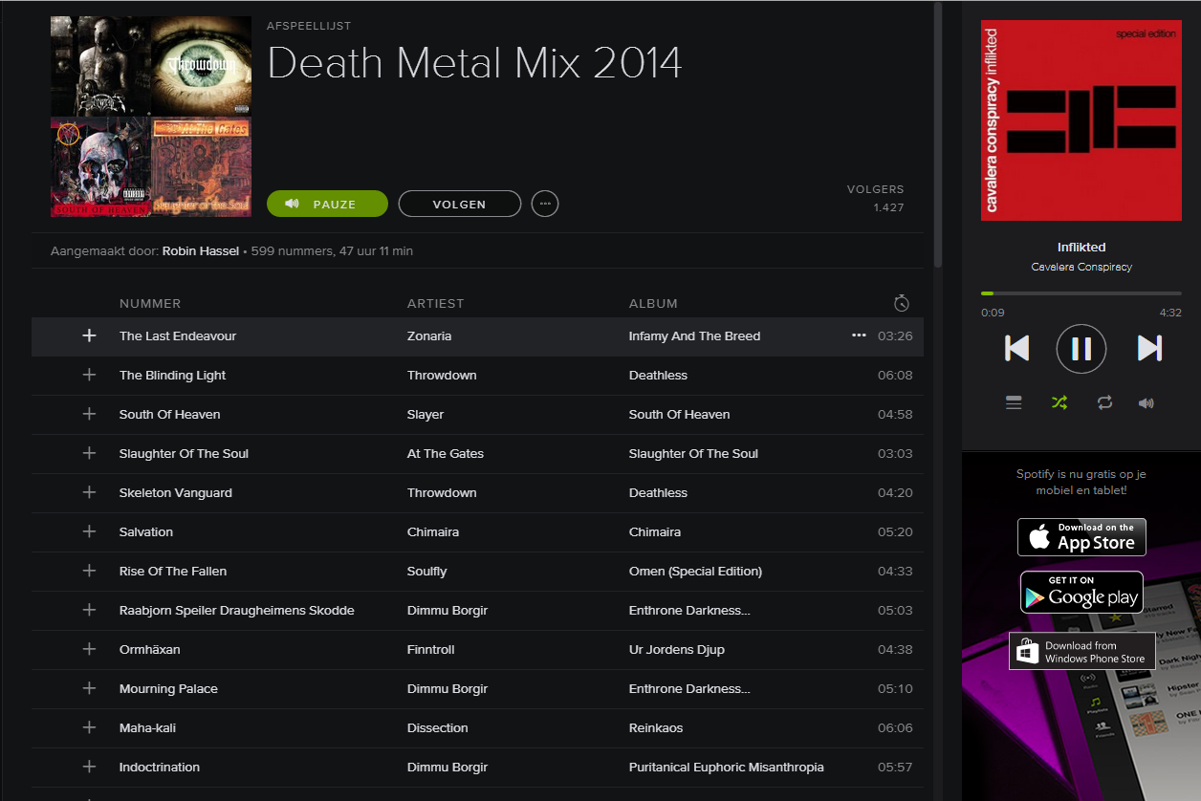
Task: Open Robin Hassel profile link
Action: [x=201, y=250]
